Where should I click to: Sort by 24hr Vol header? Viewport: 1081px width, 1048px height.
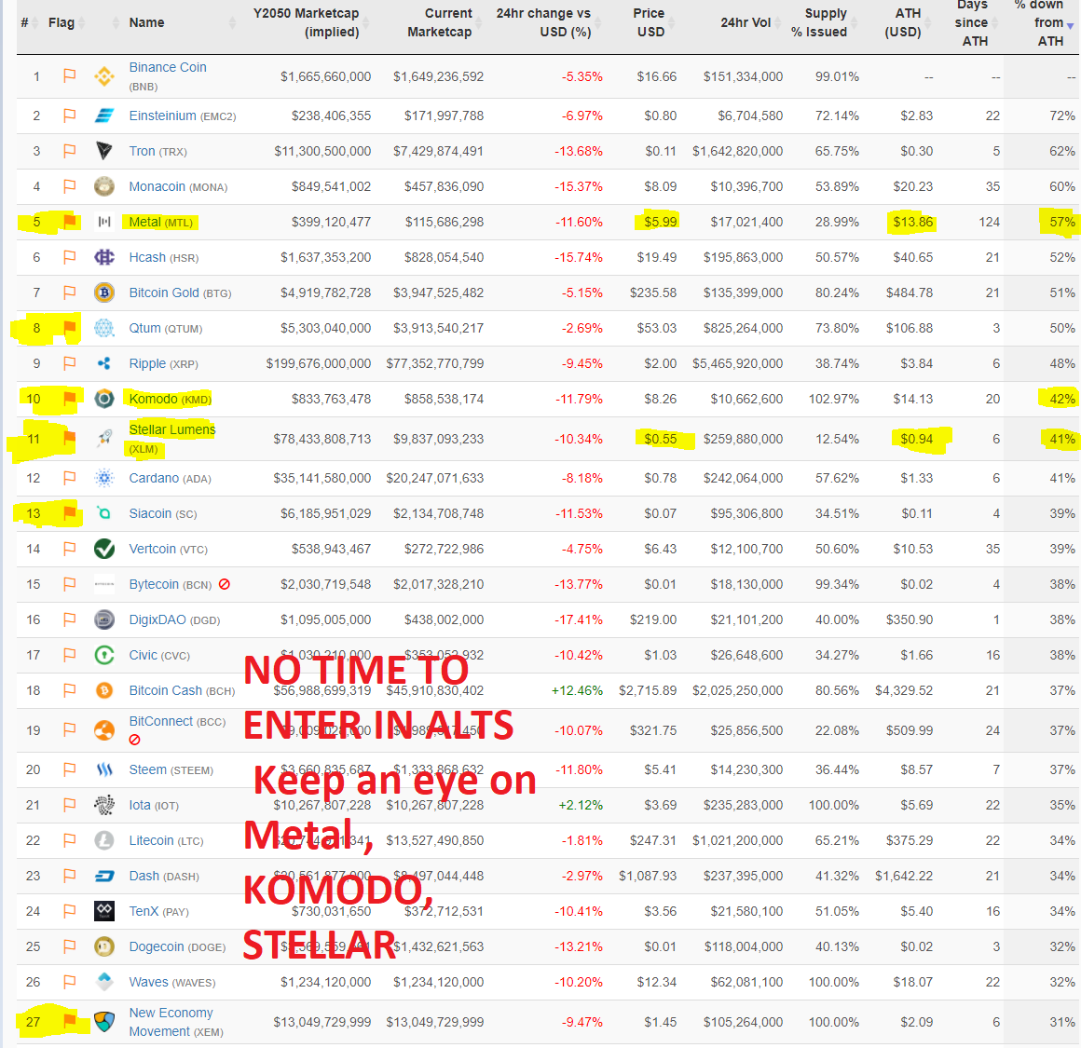pos(746,22)
